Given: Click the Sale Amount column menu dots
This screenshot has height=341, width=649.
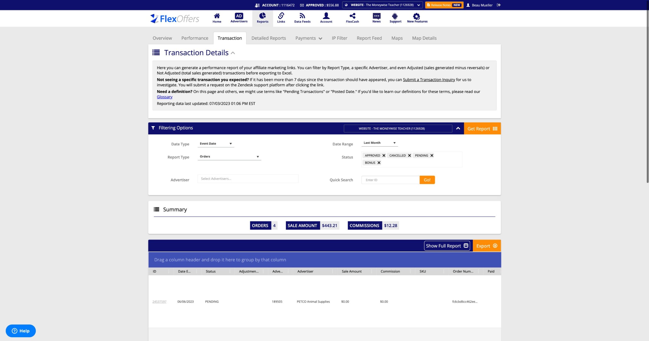Looking at the screenshot, I should (371, 271).
